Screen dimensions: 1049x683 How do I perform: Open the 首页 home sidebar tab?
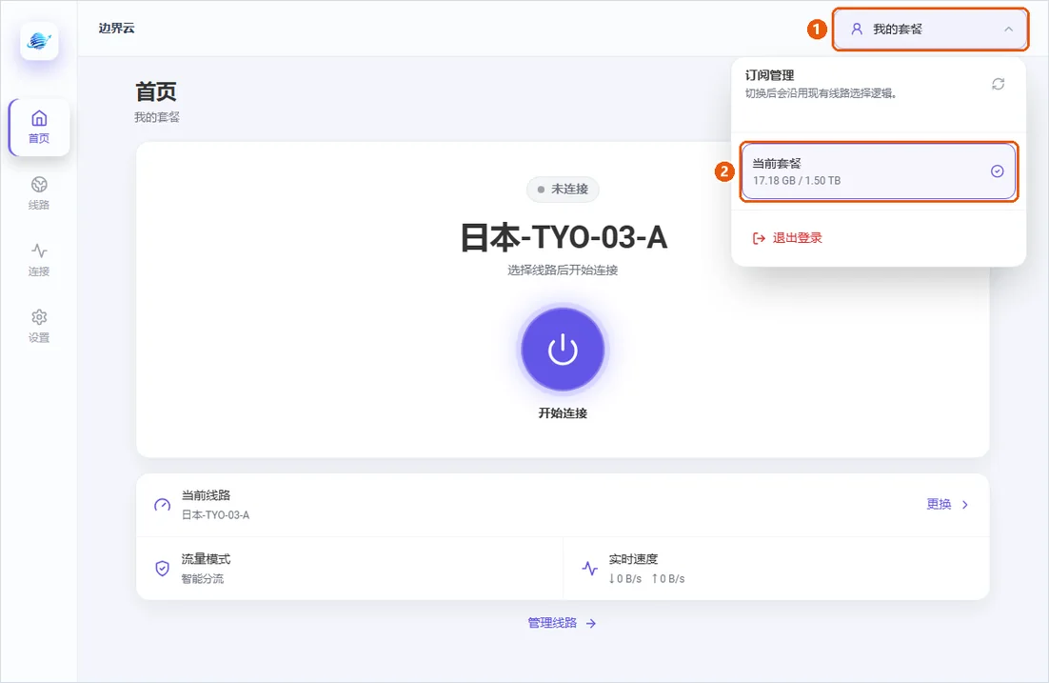pos(39,128)
